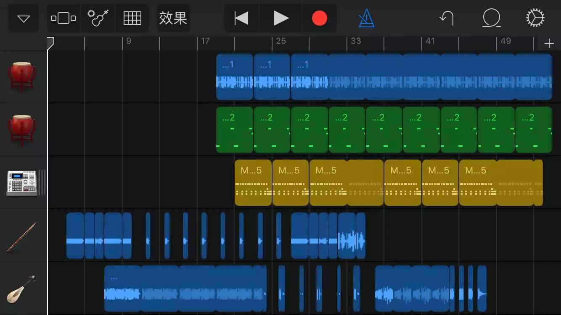This screenshot has height=315, width=561.
Task: Start recording with red Record button
Action: (320, 18)
